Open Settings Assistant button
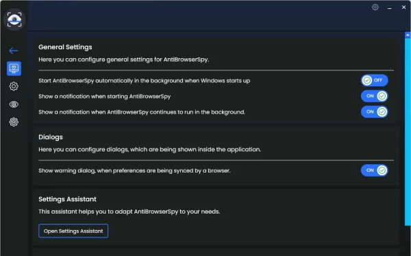This screenshot has height=256, width=411. [73, 231]
